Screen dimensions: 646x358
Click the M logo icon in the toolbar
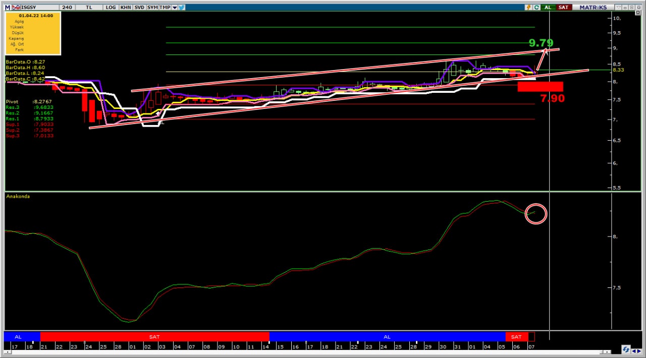click(x=7, y=7)
